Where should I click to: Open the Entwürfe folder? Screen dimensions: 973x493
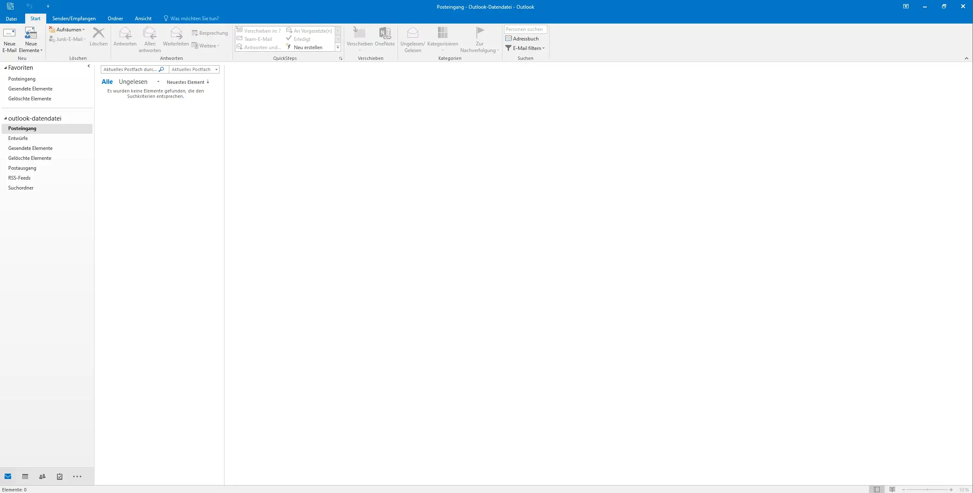click(x=18, y=138)
